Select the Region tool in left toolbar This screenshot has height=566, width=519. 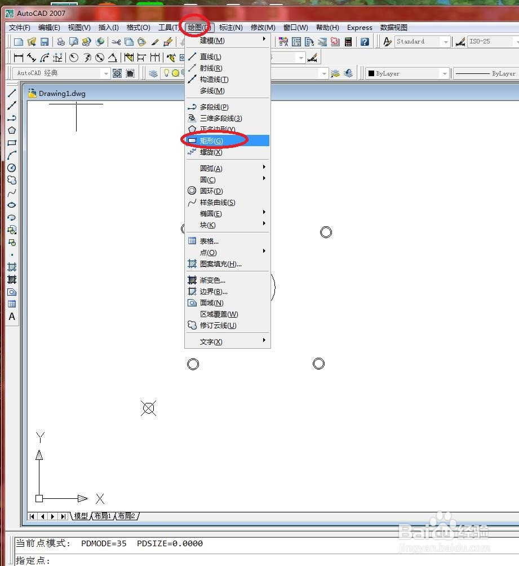12,292
